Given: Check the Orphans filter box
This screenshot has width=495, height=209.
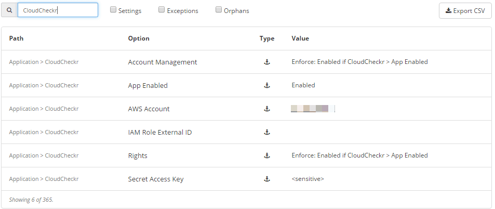Looking at the screenshot, I should pos(219,9).
